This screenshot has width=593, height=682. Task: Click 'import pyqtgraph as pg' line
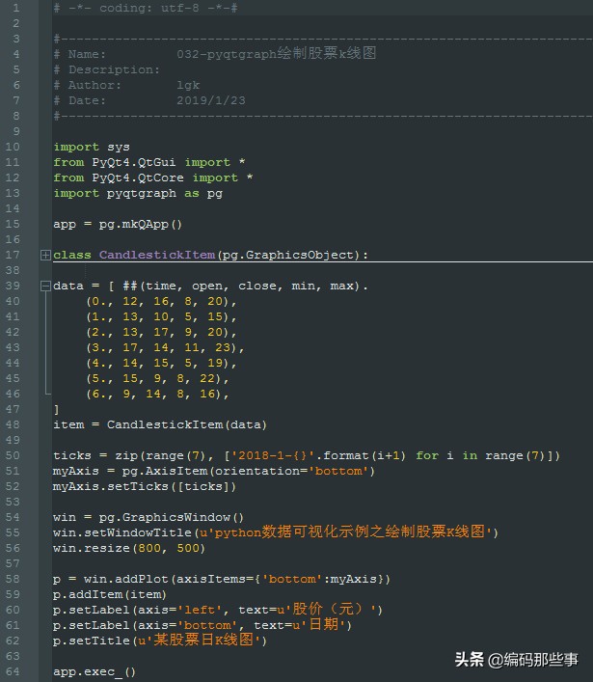(x=138, y=193)
